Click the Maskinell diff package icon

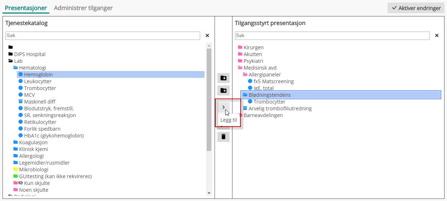tap(21, 102)
